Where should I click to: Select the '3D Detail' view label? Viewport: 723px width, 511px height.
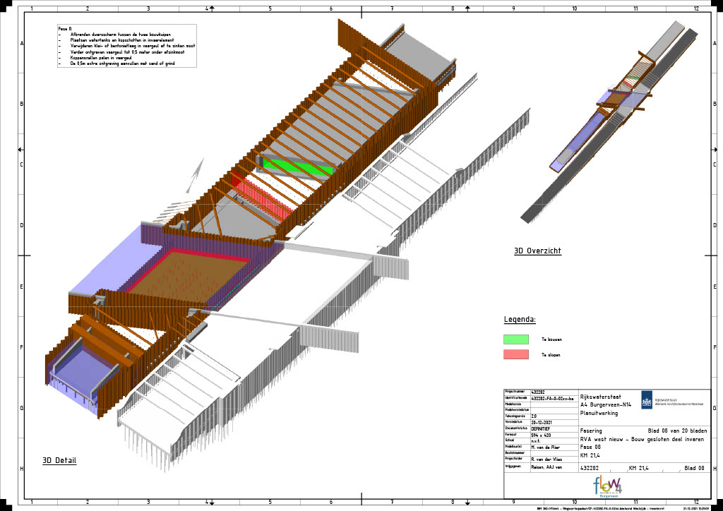point(59,461)
